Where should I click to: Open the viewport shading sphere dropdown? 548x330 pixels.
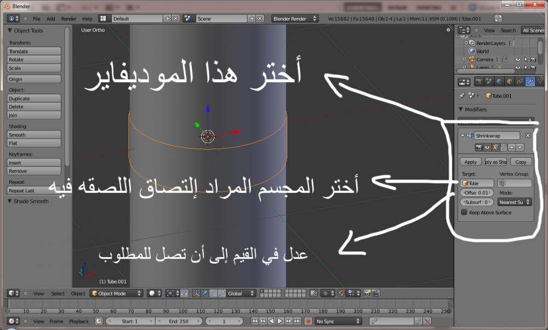tap(154, 293)
